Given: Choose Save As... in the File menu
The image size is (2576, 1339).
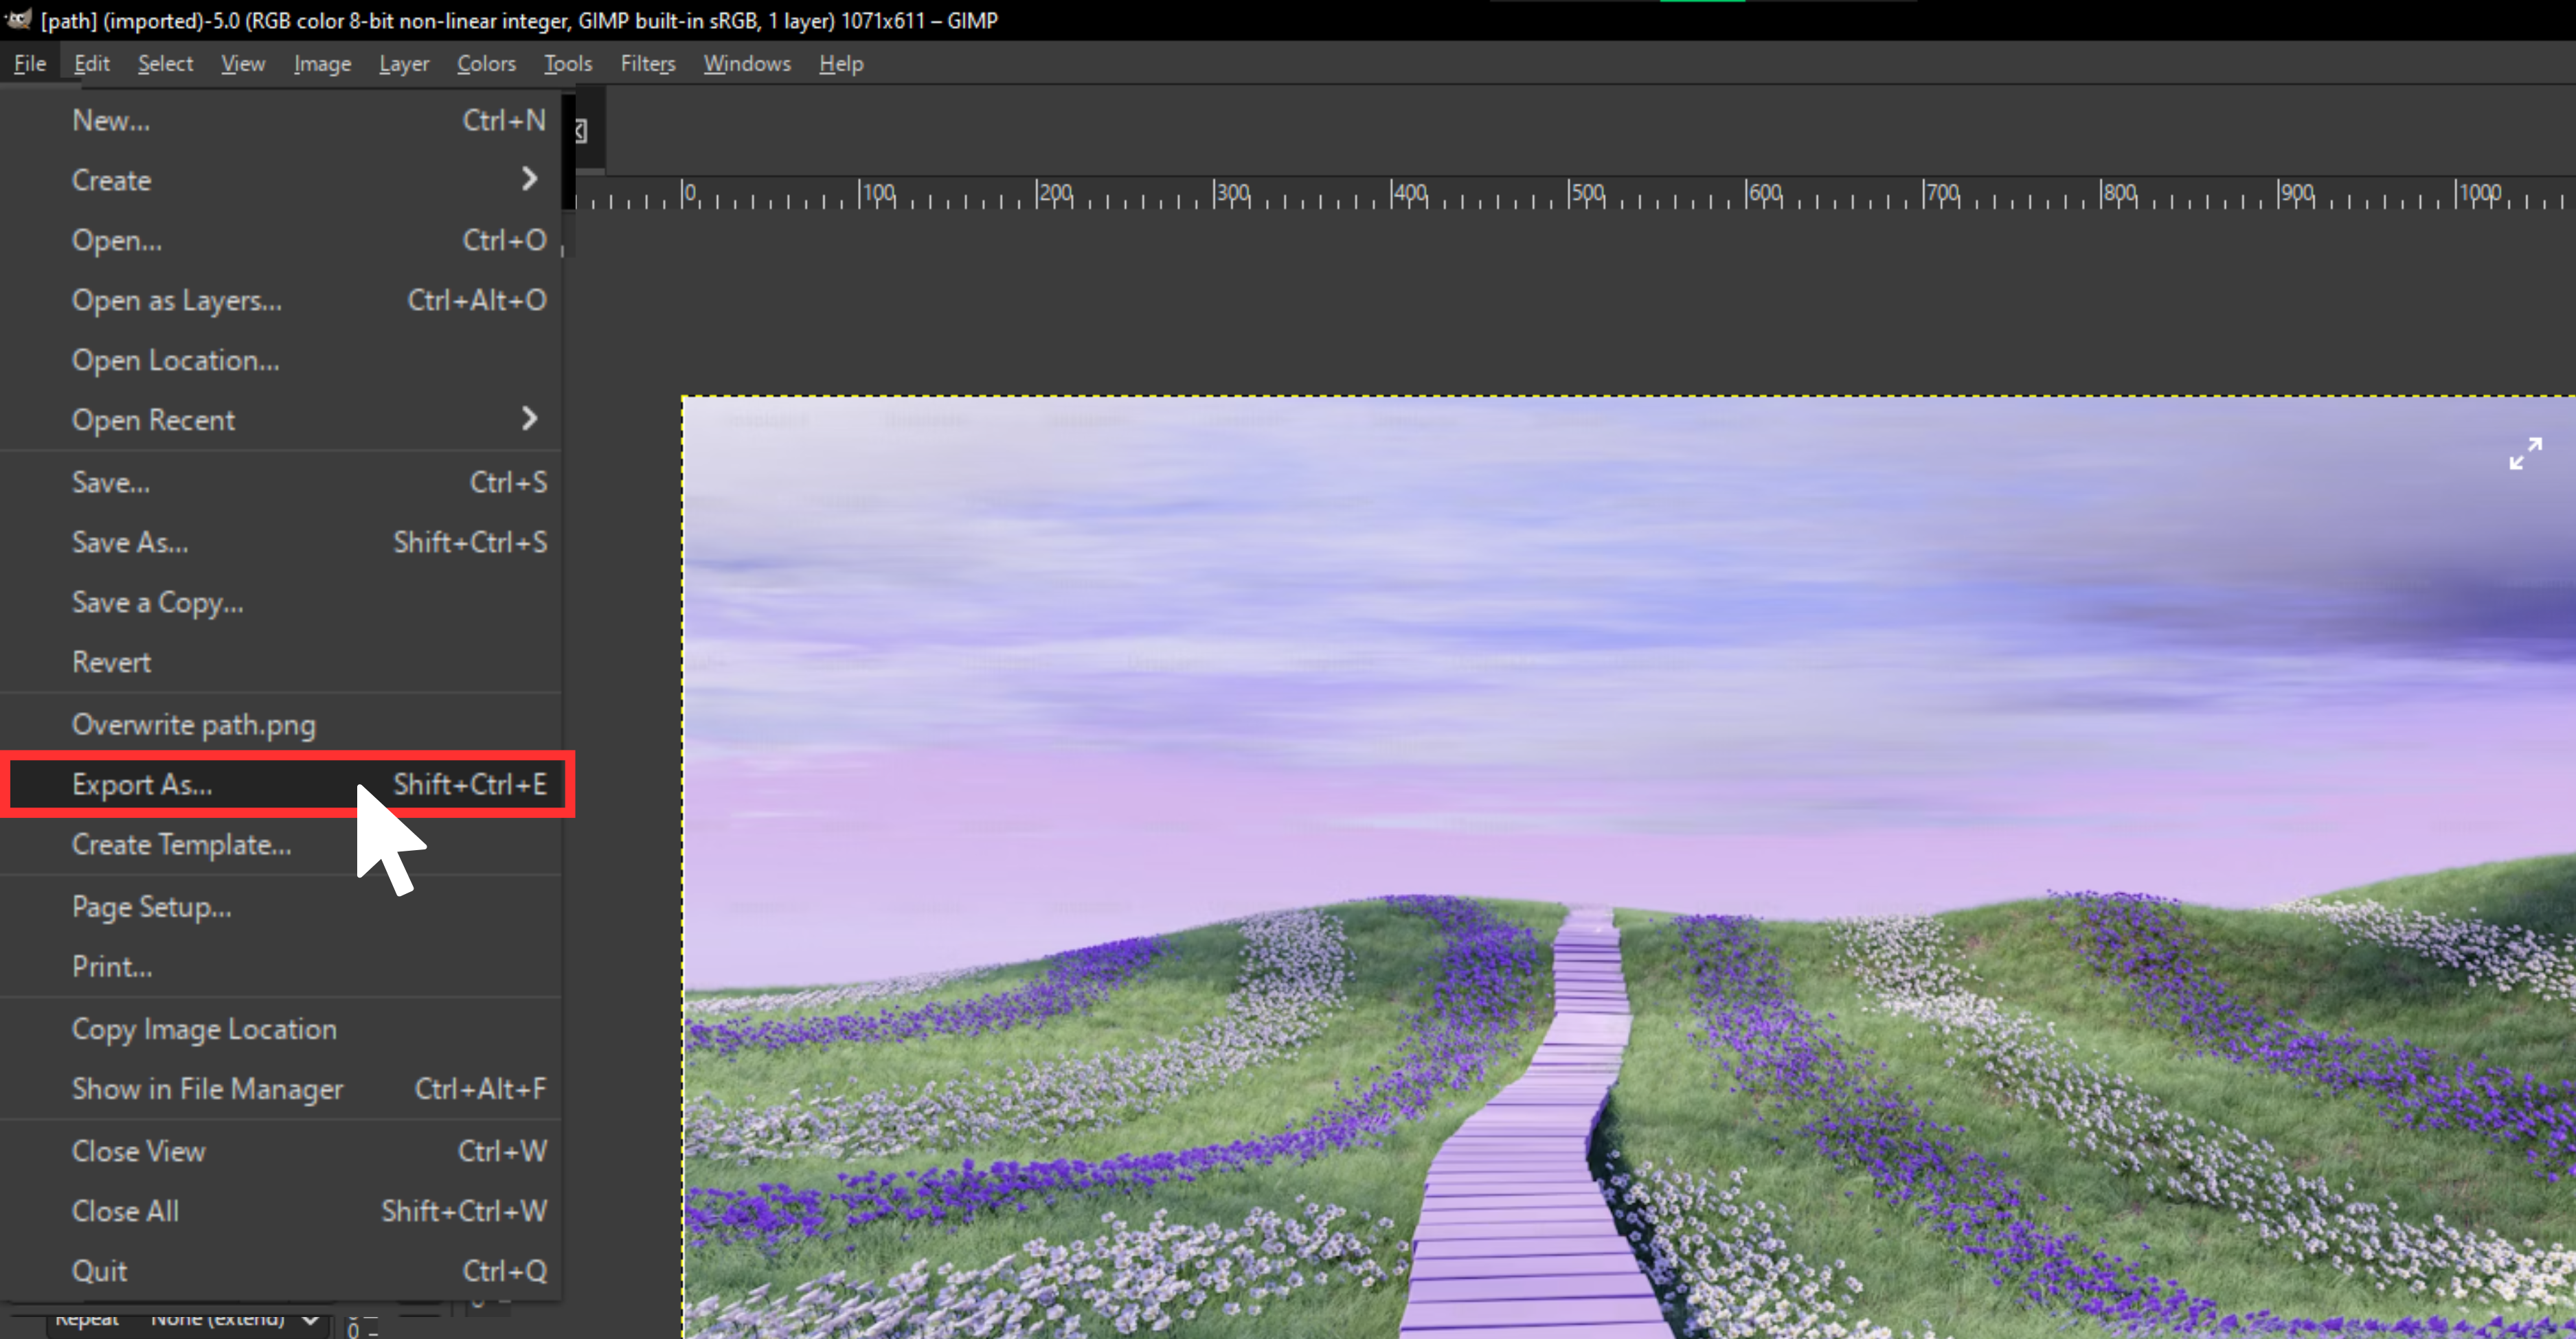Looking at the screenshot, I should point(281,542).
